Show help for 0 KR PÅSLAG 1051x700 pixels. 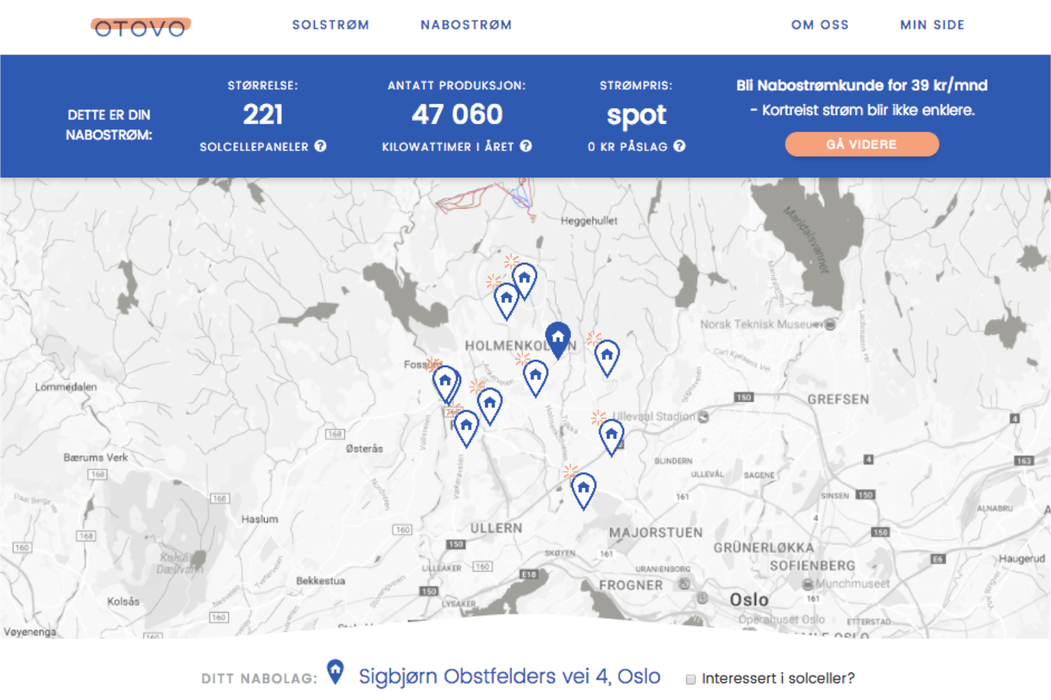[x=679, y=146]
